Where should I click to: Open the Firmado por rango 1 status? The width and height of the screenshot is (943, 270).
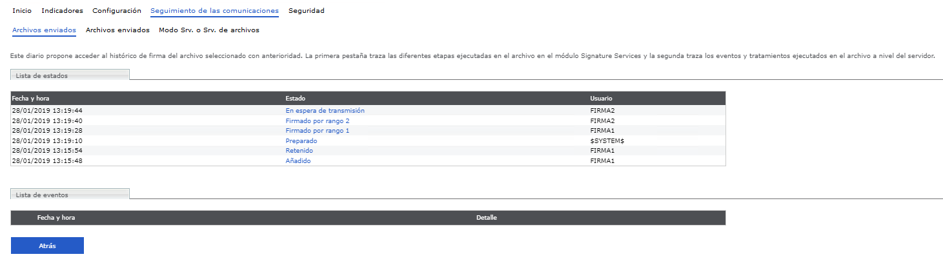point(317,131)
